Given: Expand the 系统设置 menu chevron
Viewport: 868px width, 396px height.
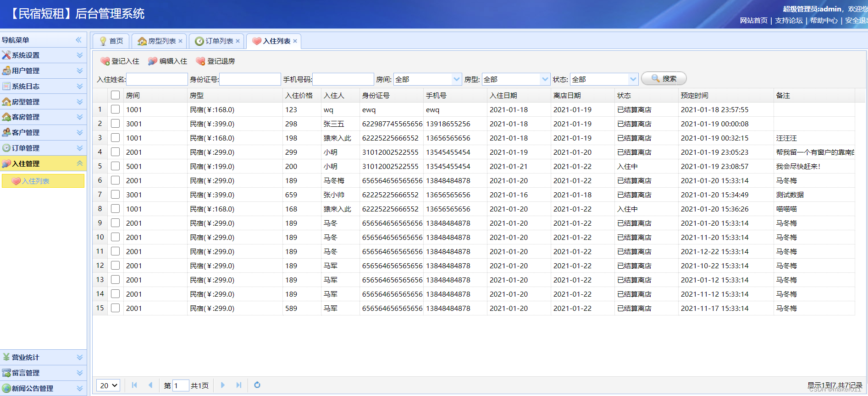Looking at the screenshot, I should tap(80, 55).
